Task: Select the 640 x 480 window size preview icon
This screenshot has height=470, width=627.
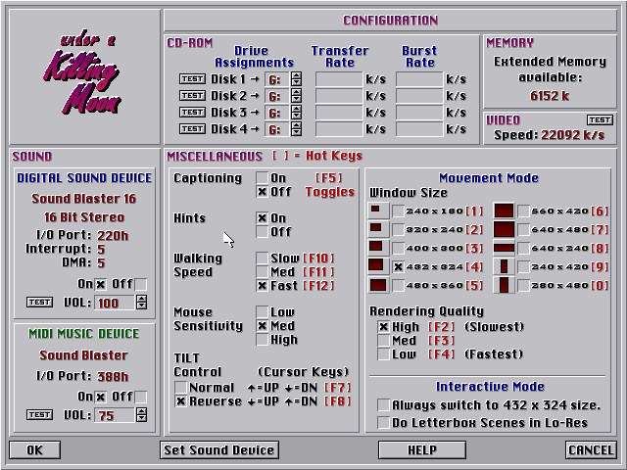Action: (504, 229)
